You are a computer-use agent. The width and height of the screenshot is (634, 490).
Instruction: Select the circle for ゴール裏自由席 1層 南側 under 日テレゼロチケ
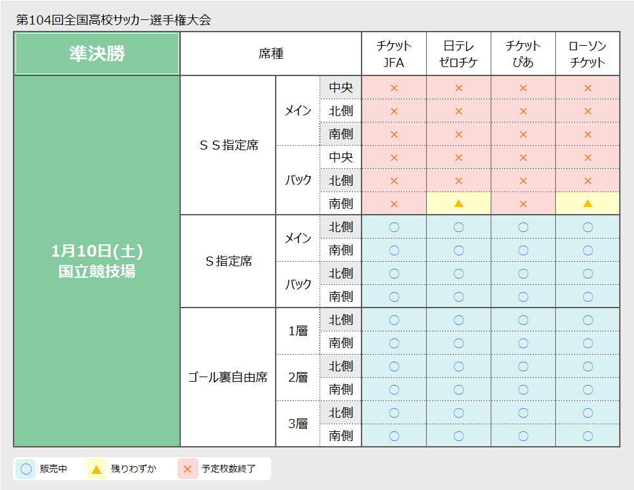(x=458, y=344)
